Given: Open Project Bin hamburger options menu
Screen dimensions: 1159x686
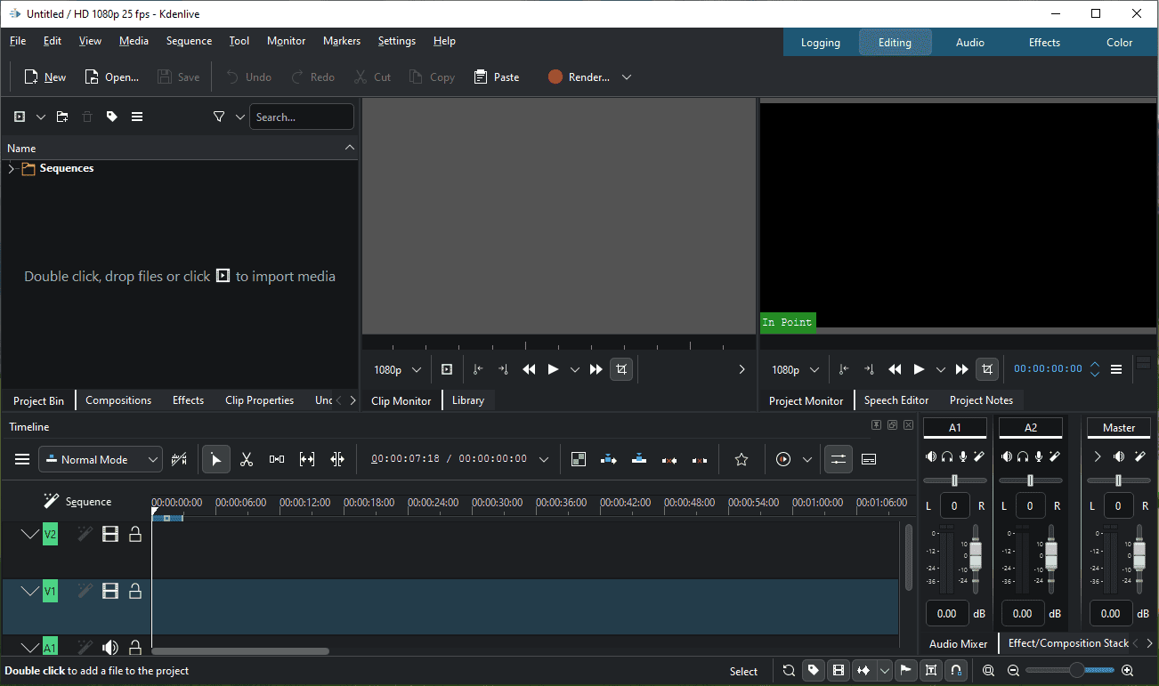Looking at the screenshot, I should coord(137,117).
